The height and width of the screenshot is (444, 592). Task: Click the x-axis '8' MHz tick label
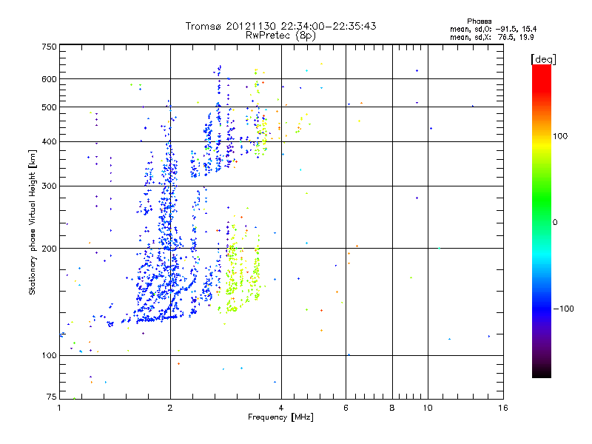coord(392,408)
